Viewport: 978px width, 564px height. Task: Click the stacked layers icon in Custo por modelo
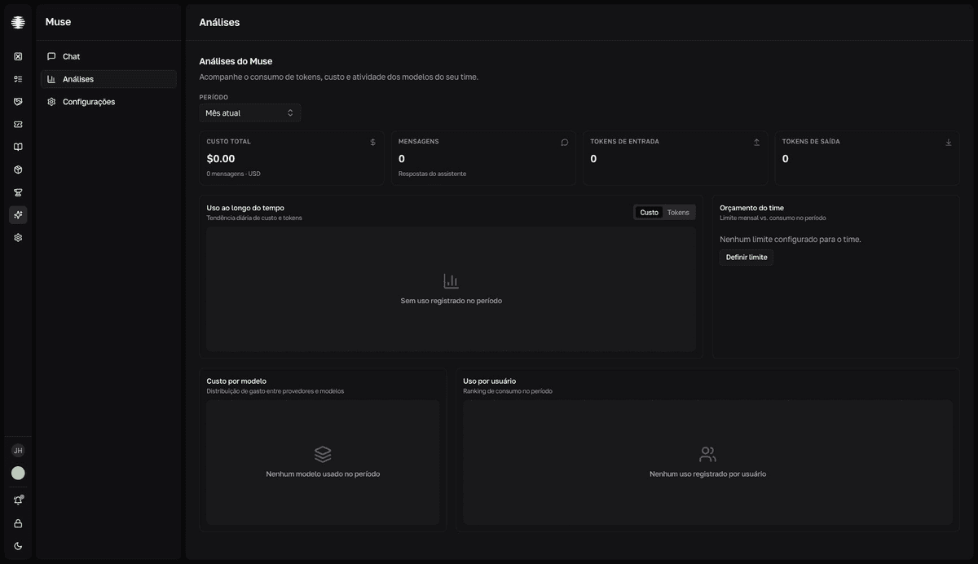[x=323, y=454]
